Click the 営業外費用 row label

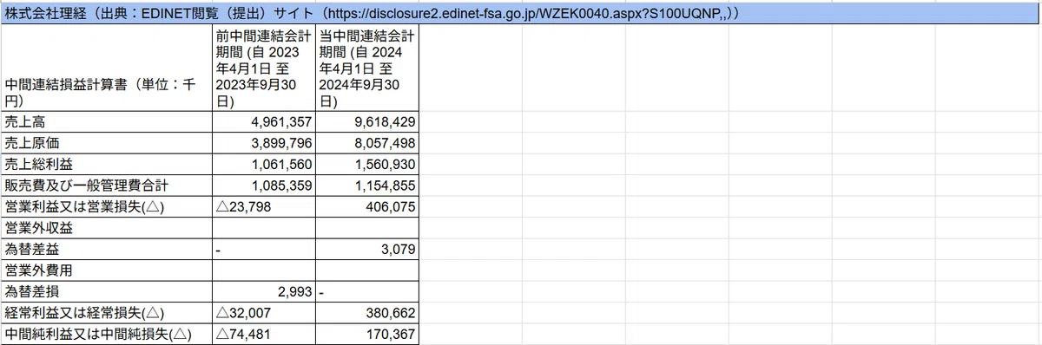click(107, 270)
